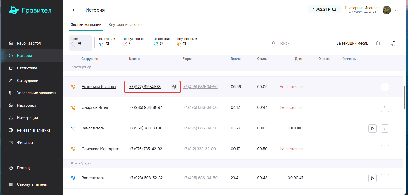Open Интеграции in the sidebar
Screen dimensions: 408x195
pos(31,118)
